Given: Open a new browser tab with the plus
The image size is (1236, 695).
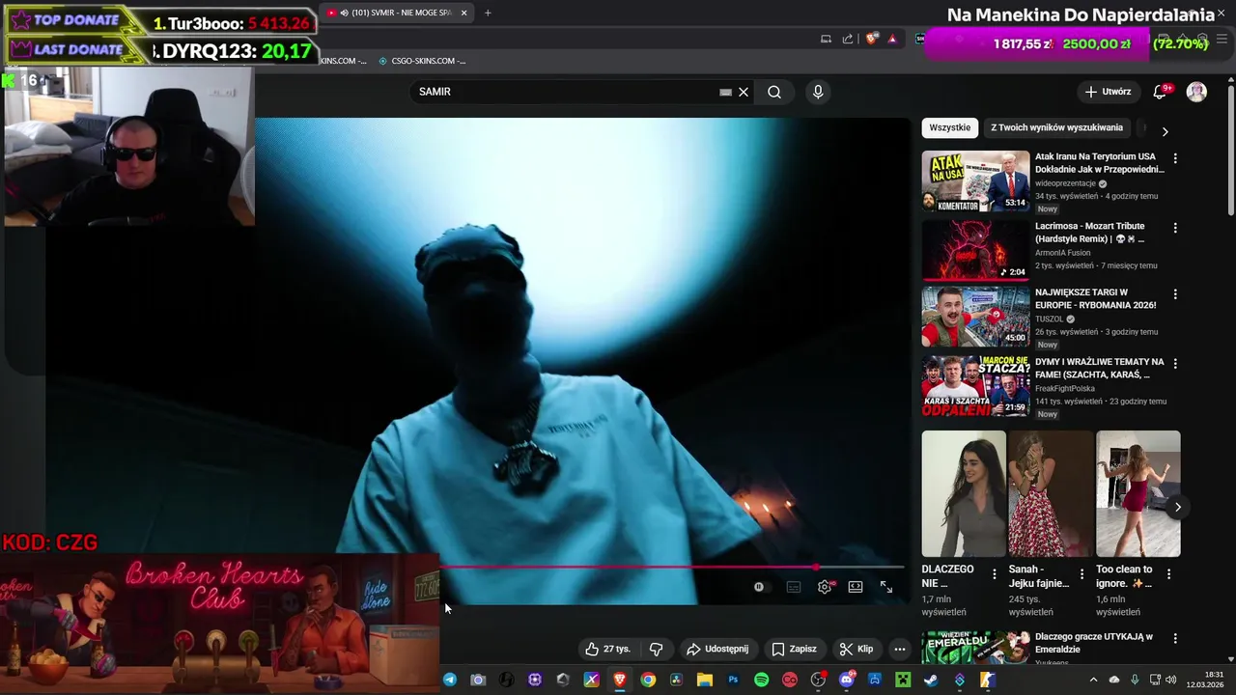Looking at the screenshot, I should [488, 13].
